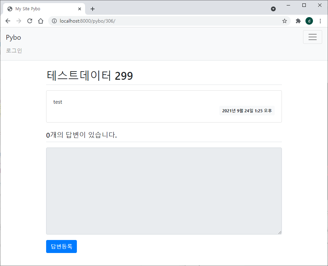The height and width of the screenshot is (266, 328).
Task: Click the 로그인 link
Action: click(14, 51)
